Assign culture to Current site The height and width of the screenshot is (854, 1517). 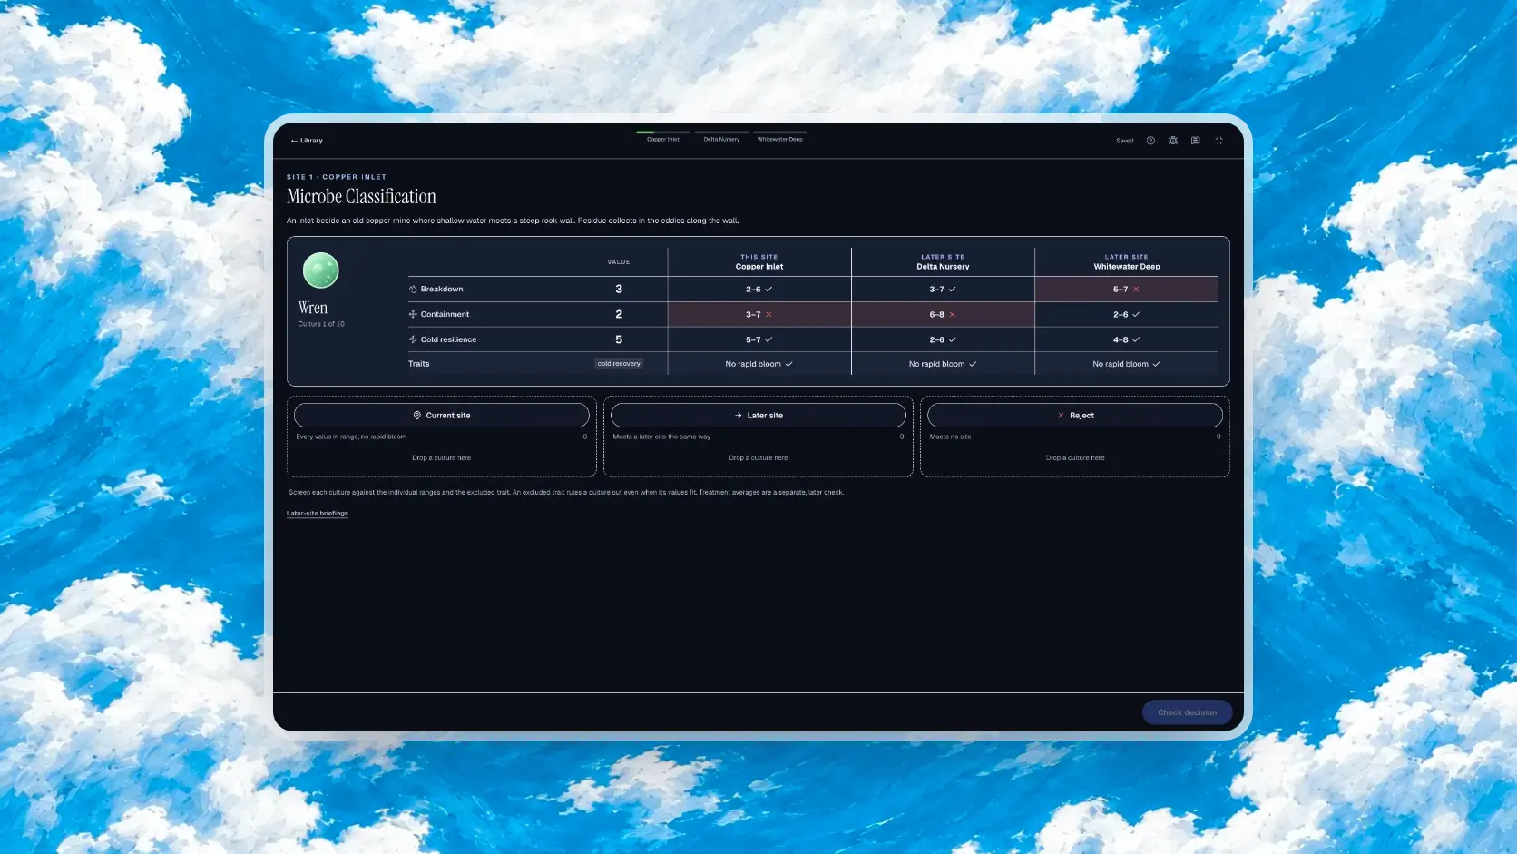coord(442,416)
